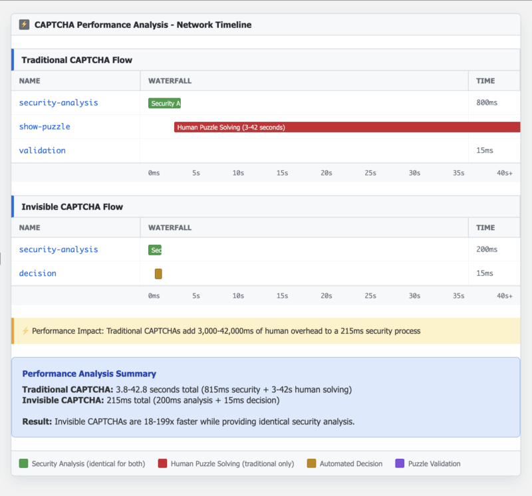
Task: Click the 200ms time value
Action: [x=487, y=249]
